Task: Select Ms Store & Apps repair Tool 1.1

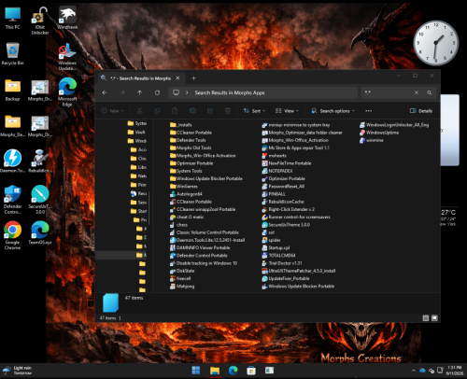Action: (x=295, y=147)
